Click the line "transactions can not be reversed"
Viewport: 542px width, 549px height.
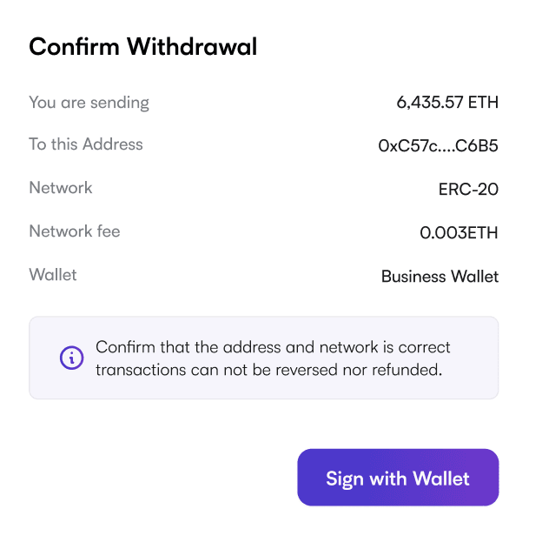click(x=269, y=369)
